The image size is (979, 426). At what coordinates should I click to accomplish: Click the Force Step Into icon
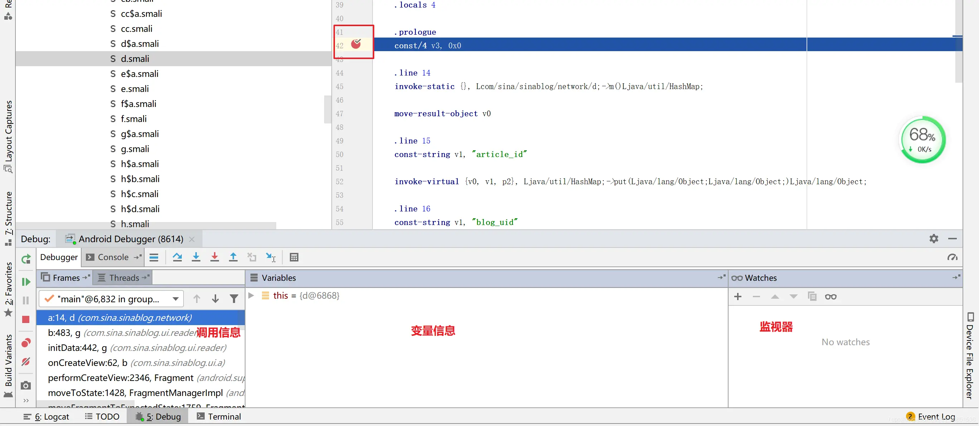coord(214,257)
